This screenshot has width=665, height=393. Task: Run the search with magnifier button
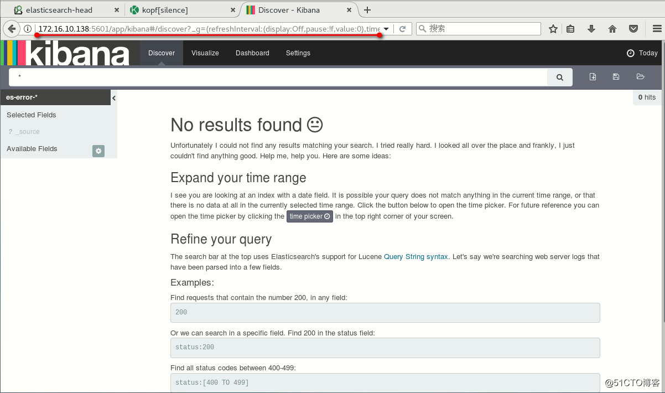[x=560, y=77]
